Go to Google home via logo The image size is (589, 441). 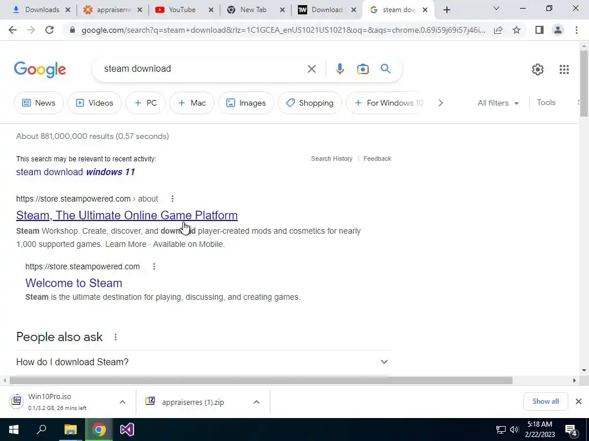(40, 69)
